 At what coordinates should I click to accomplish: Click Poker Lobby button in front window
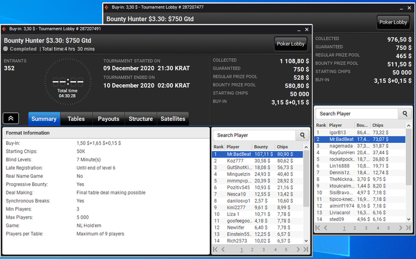[x=291, y=44]
